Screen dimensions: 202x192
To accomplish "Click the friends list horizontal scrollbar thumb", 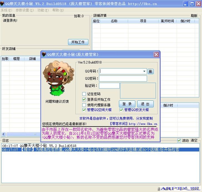I will 23,134.
